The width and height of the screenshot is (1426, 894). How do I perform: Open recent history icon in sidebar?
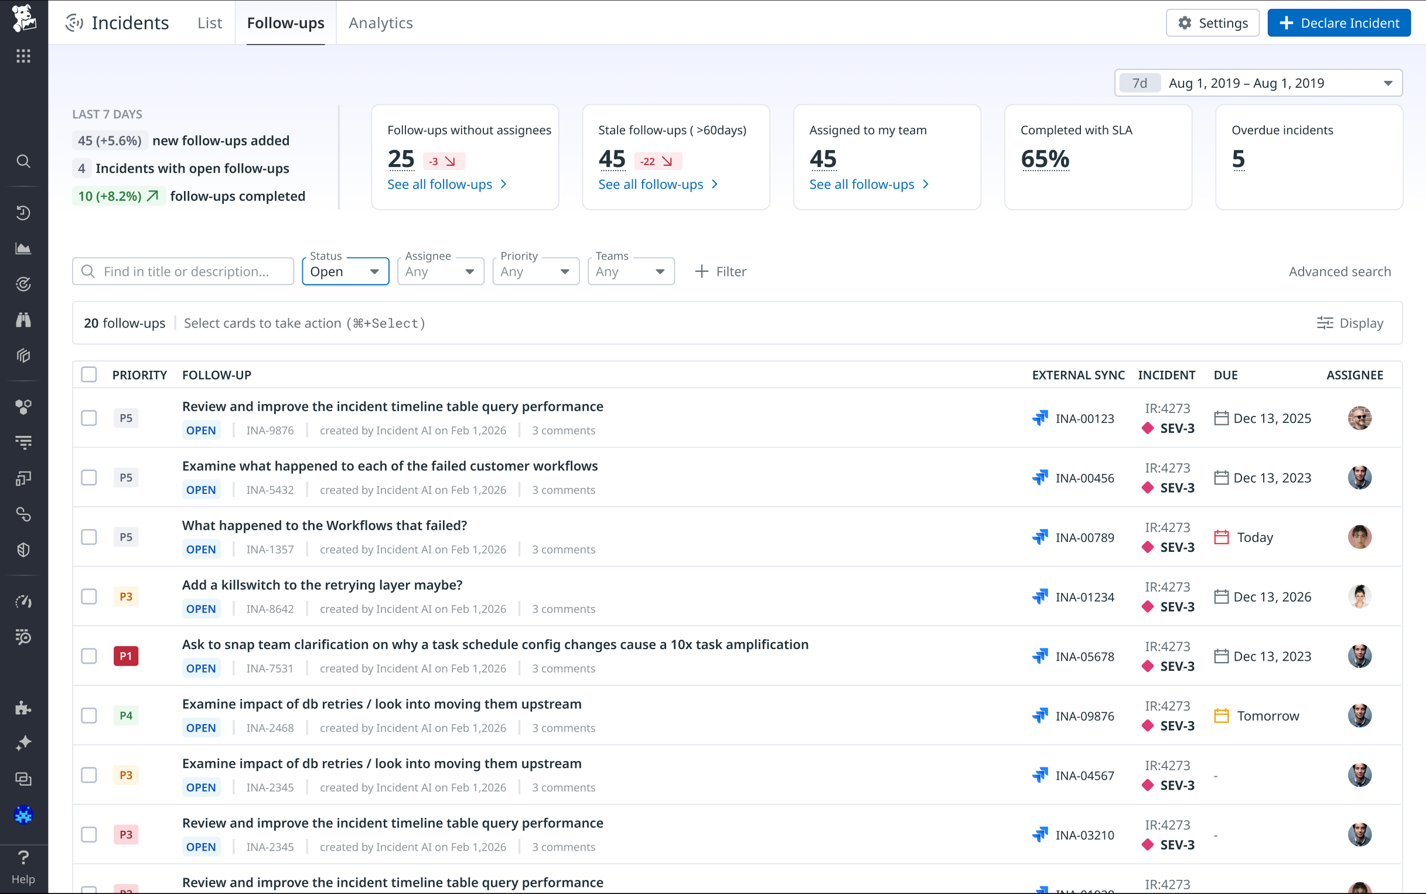click(23, 213)
